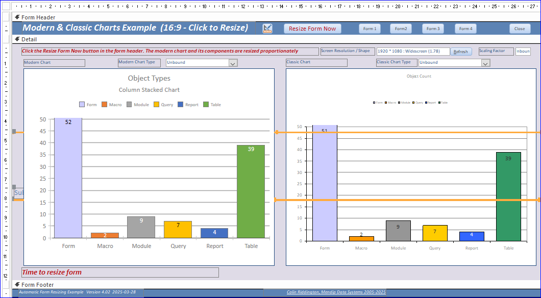The height and width of the screenshot is (298, 541).
Task: Select the Detail section bar
Action: pos(276,39)
